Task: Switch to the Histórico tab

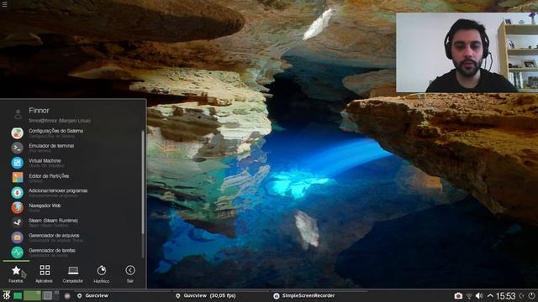Action: 102,274
